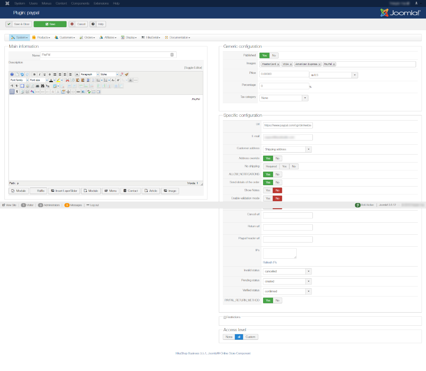Click the remove formatting eraser icon
The width and height of the screenshot is (426, 371).
pos(121,75)
